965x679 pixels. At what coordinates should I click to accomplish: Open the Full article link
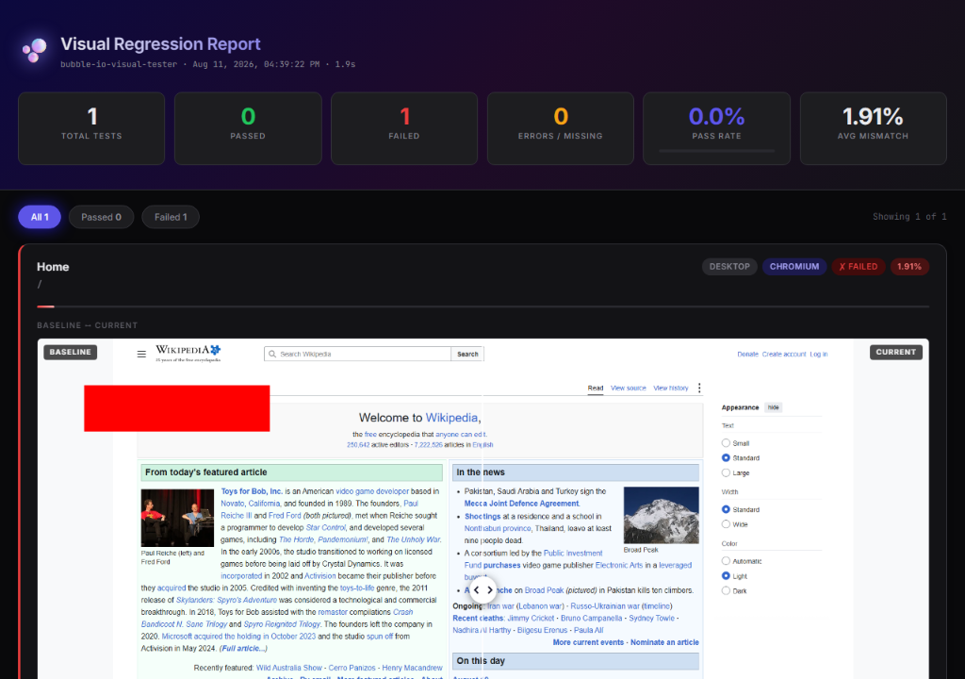click(243, 648)
